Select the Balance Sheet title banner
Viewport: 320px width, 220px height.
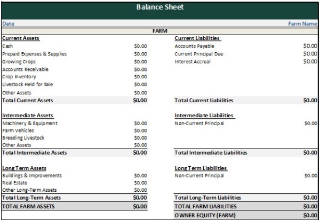pos(160,8)
